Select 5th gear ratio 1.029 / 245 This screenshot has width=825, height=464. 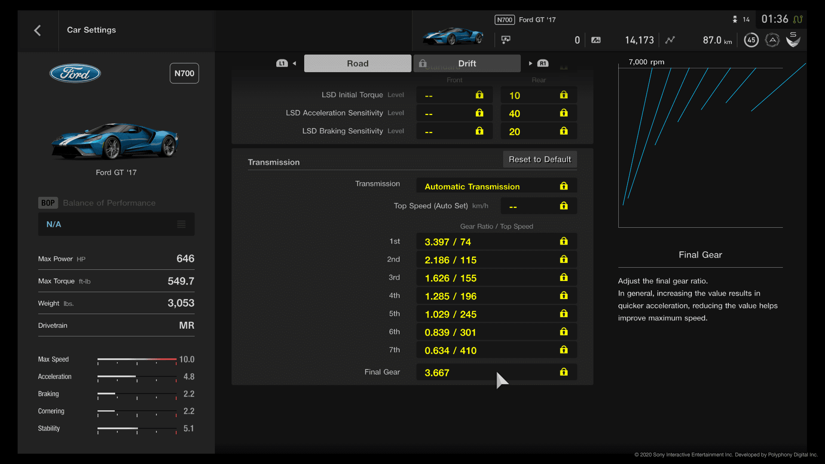[496, 314]
